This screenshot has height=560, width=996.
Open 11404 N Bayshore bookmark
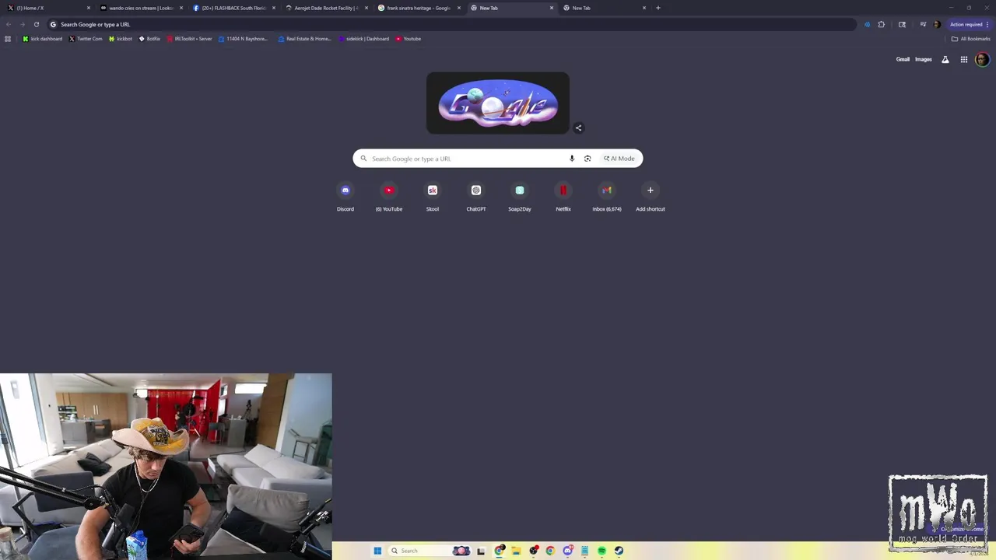pos(243,39)
